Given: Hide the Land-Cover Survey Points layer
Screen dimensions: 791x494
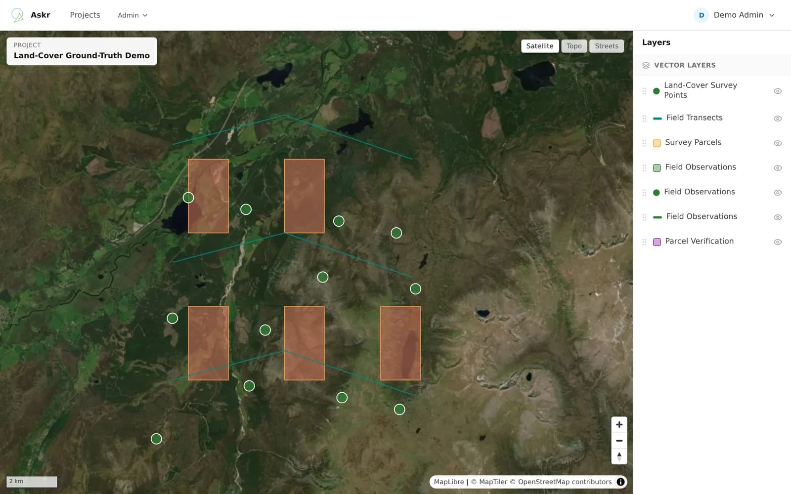Looking at the screenshot, I should [778, 91].
